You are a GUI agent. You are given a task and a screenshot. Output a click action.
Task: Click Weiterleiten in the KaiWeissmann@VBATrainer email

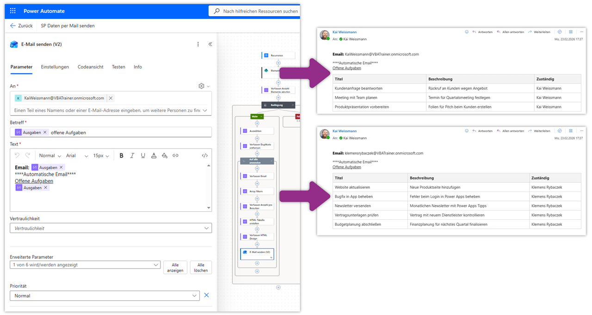(x=539, y=32)
